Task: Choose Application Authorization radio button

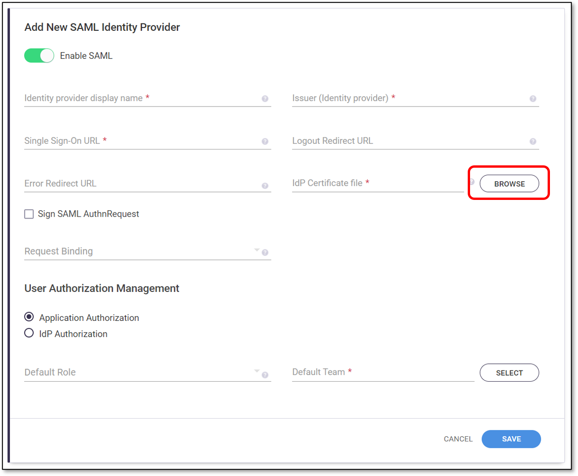Action: [29, 317]
